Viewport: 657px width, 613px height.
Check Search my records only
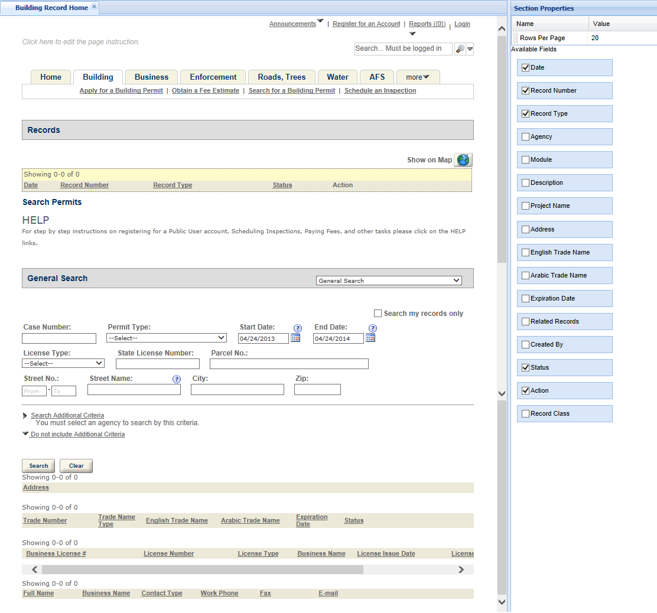click(378, 314)
